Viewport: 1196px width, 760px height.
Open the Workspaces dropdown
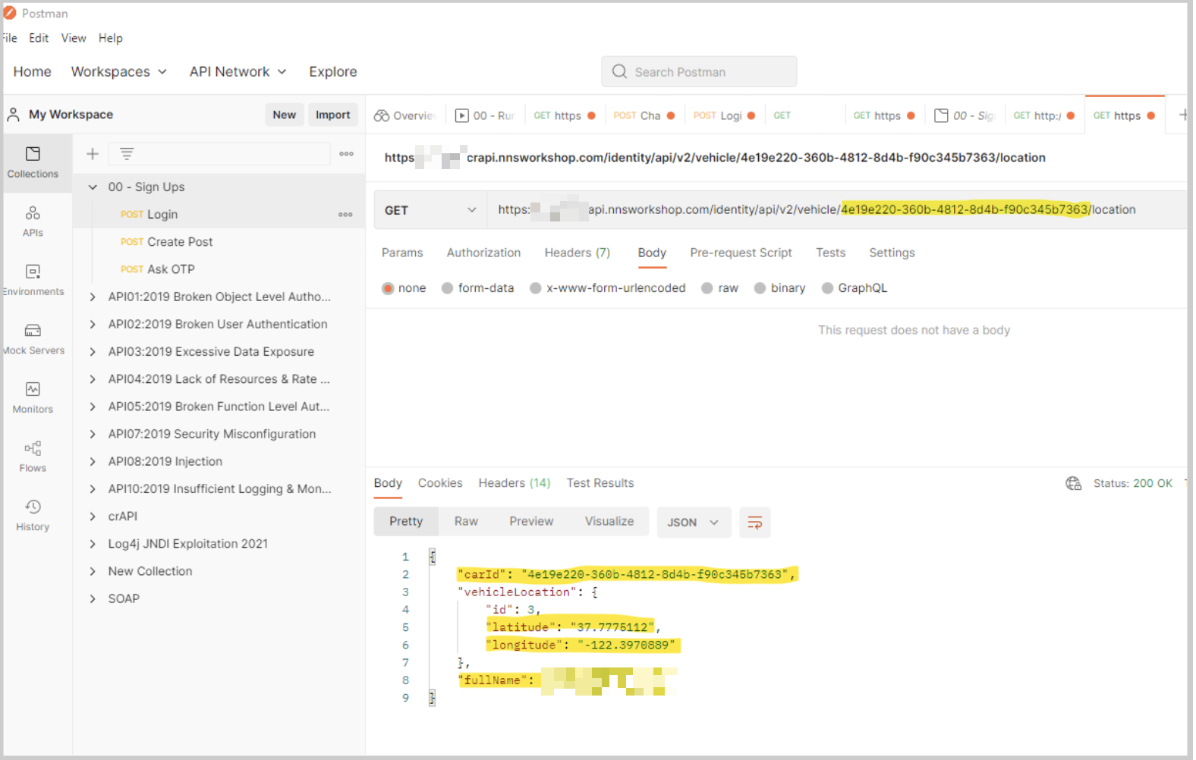(119, 71)
